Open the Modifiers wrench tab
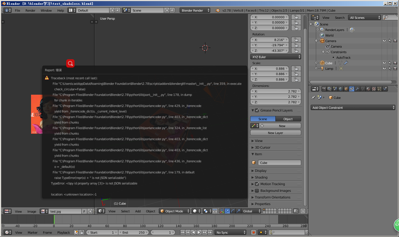The height and width of the screenshot is (237, 399). (357, 89)
